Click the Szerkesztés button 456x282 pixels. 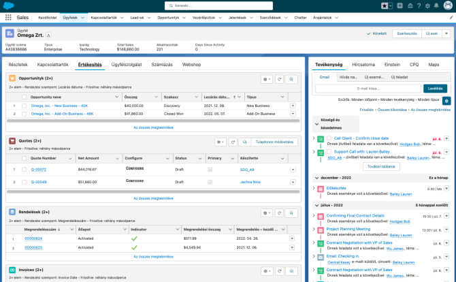[x=406, y=33]
